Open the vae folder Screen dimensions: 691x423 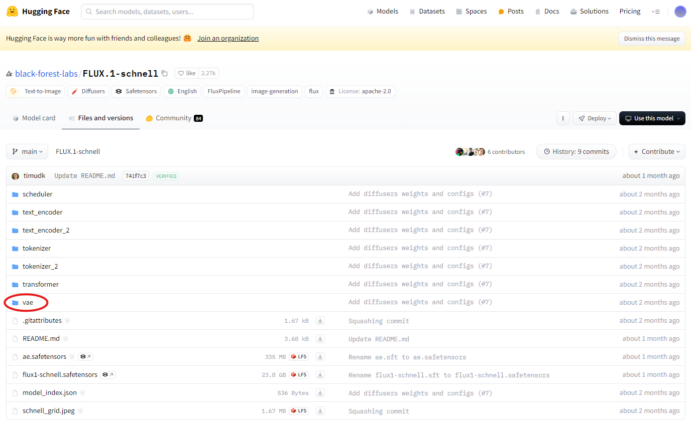coord(28,303)
